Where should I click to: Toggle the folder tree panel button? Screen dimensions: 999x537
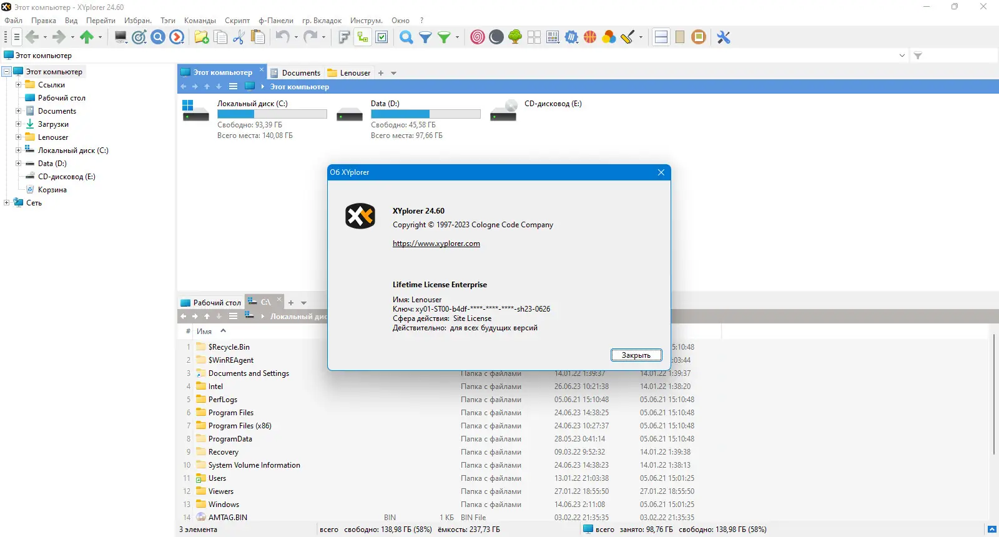click(363, 37)
